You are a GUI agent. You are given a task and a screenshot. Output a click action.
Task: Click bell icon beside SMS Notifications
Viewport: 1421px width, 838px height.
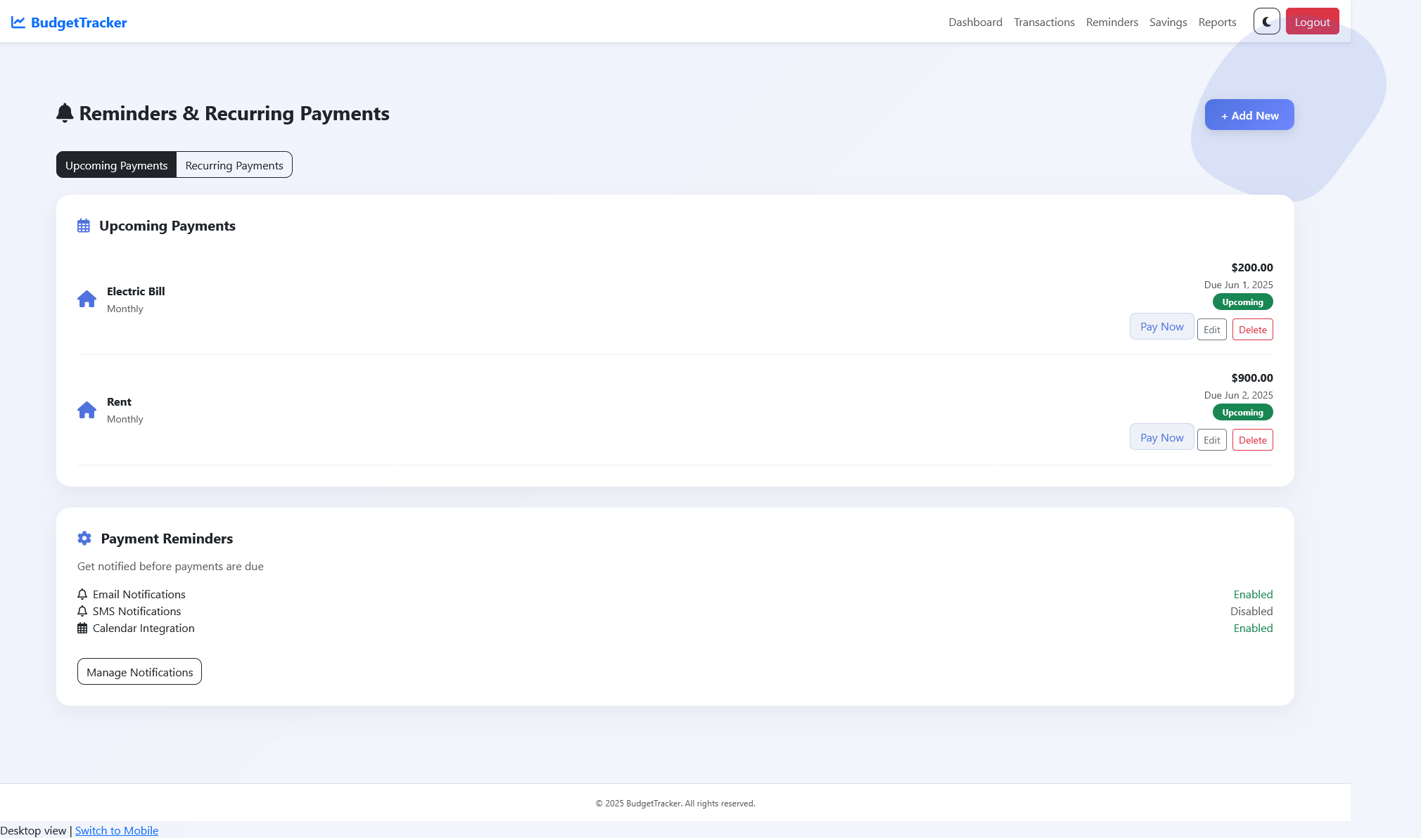point(82,611)
